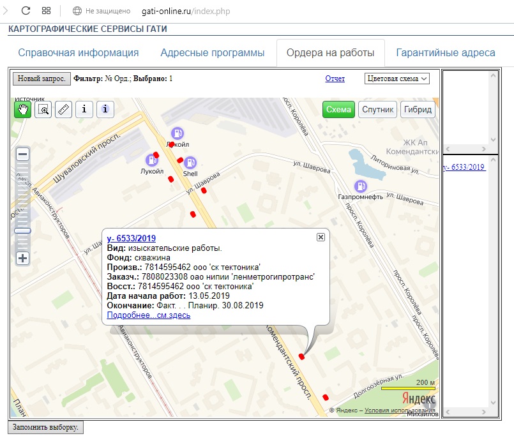The image size is (514, 436).
Task: Open the Гарантийные адреса tab
Action: pos(445,53)
